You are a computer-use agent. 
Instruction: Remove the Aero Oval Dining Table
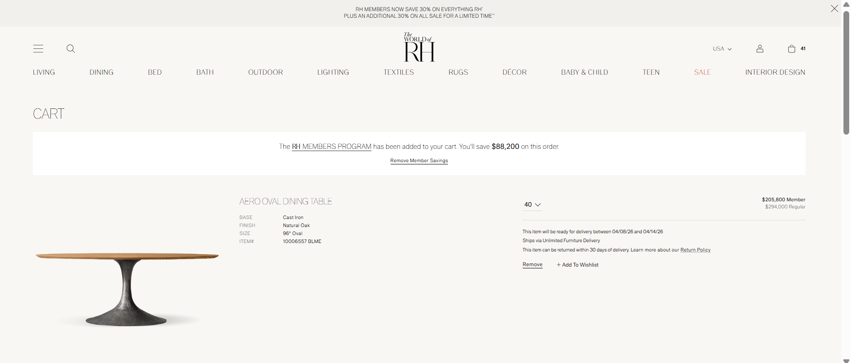(x=532, y=265)
